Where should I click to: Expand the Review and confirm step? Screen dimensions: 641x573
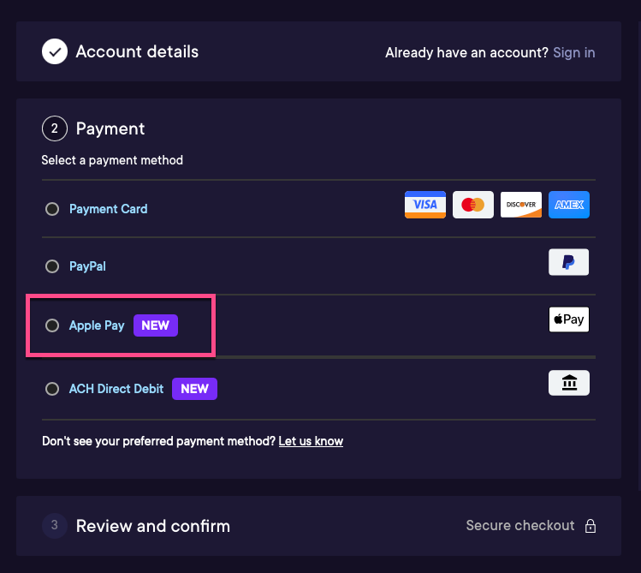coord(153,526)
